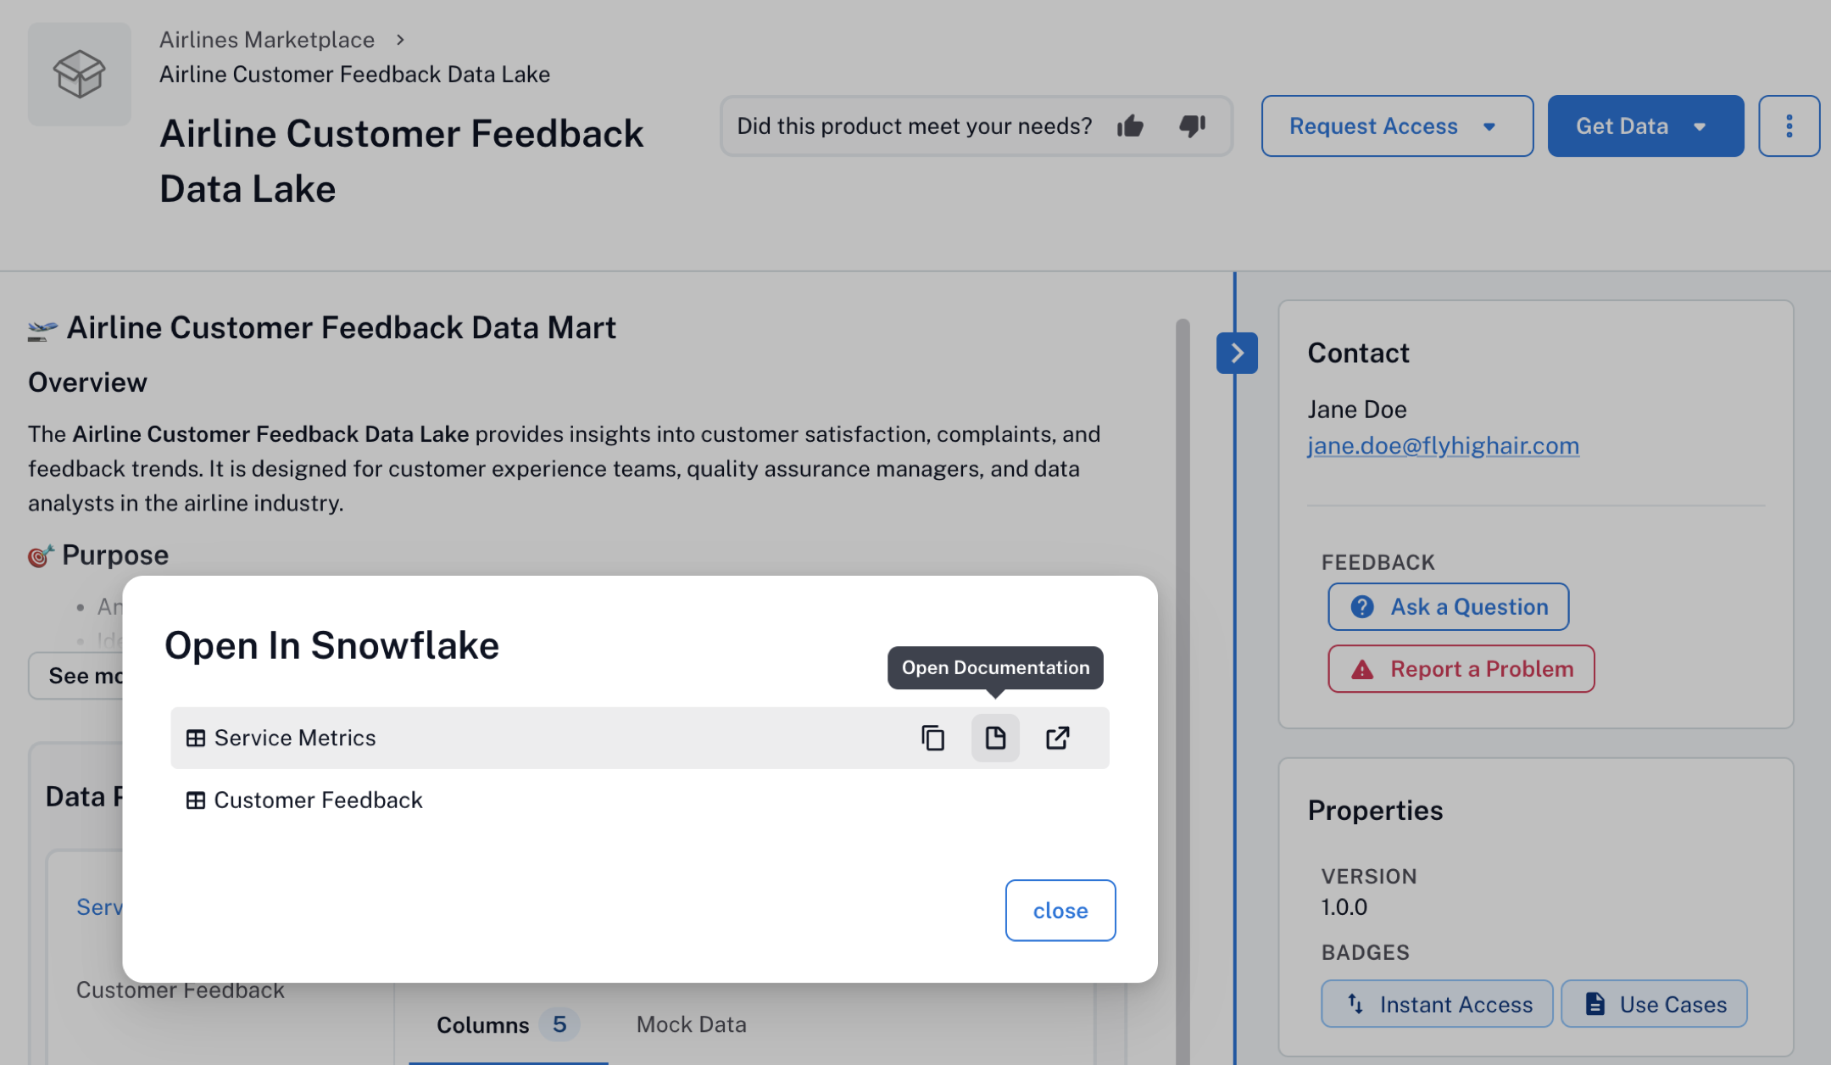
Task: Click the jane.doe@flyhighair.com email link
Action: click(x=1443, y=445)
